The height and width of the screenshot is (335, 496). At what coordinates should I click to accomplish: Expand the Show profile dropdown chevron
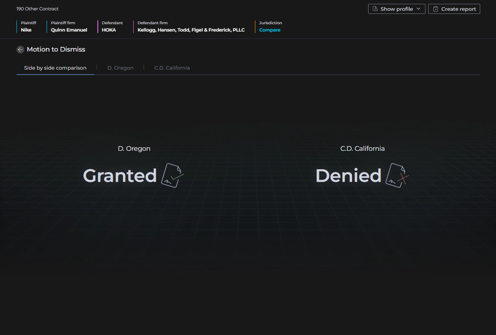(x=419, y=9)
